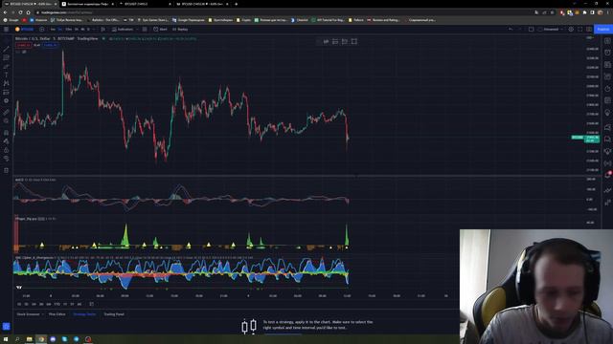The image size is (613, 344).
Task: Open Windows taskbar search
Action: point(17,339)
